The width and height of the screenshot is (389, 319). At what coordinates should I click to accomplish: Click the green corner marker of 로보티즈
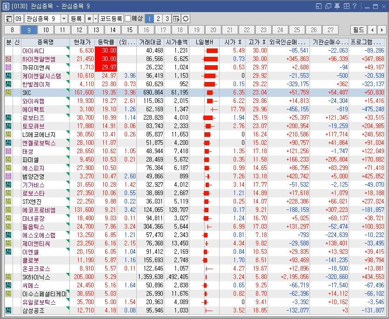point(68,115)
